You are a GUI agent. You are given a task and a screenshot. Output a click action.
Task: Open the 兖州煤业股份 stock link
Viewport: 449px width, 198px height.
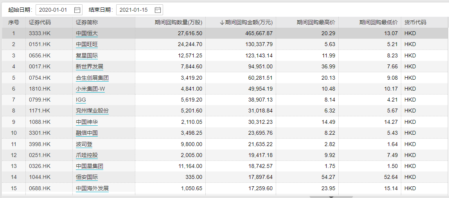pyautogui.click(x=92, y=111)
